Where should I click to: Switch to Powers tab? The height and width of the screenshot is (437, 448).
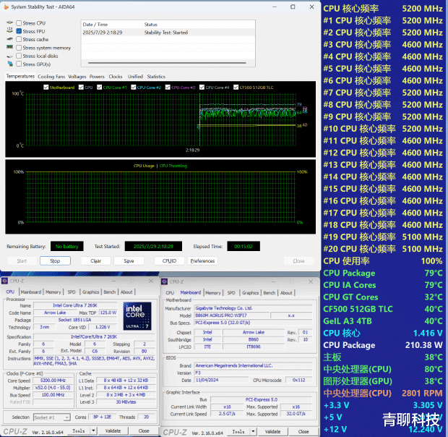(x=97, y=77)
